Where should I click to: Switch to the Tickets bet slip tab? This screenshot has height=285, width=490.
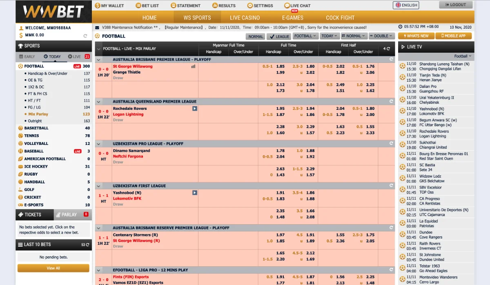click(35, 214)
